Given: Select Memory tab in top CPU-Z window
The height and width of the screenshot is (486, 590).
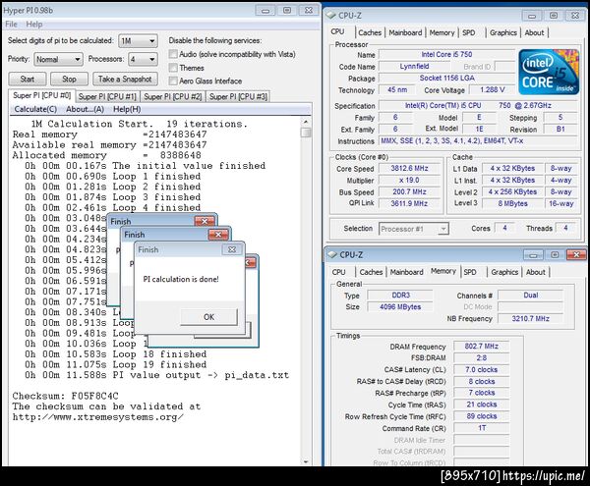Looking at the screenshot, I should 442,32.
